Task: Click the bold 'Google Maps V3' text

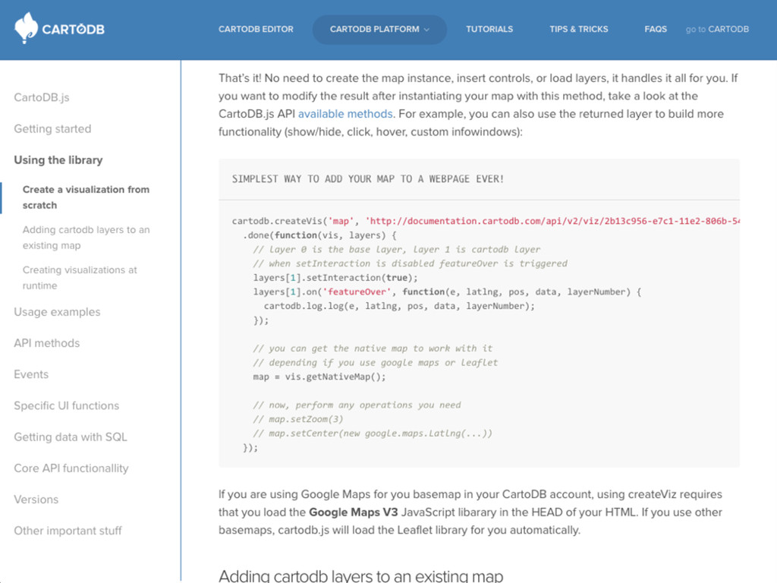Action: click(x=354, y=512)
